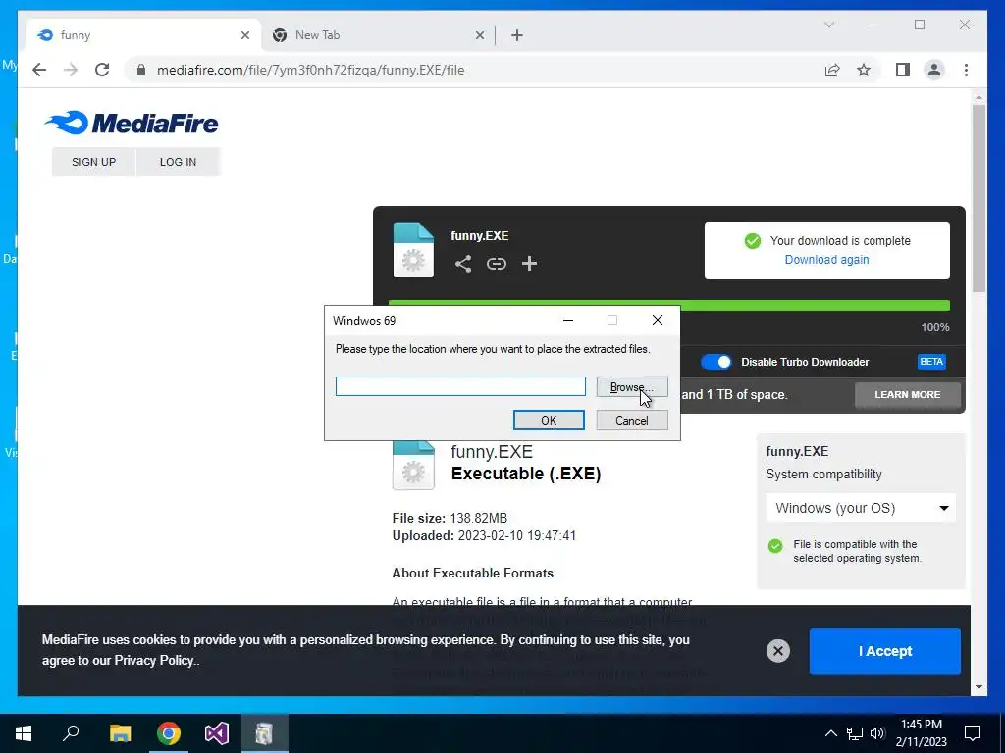This screenshot has width=1005, height=753.
Task: Reload the MediaFire page
Action: tap(102, 70)
